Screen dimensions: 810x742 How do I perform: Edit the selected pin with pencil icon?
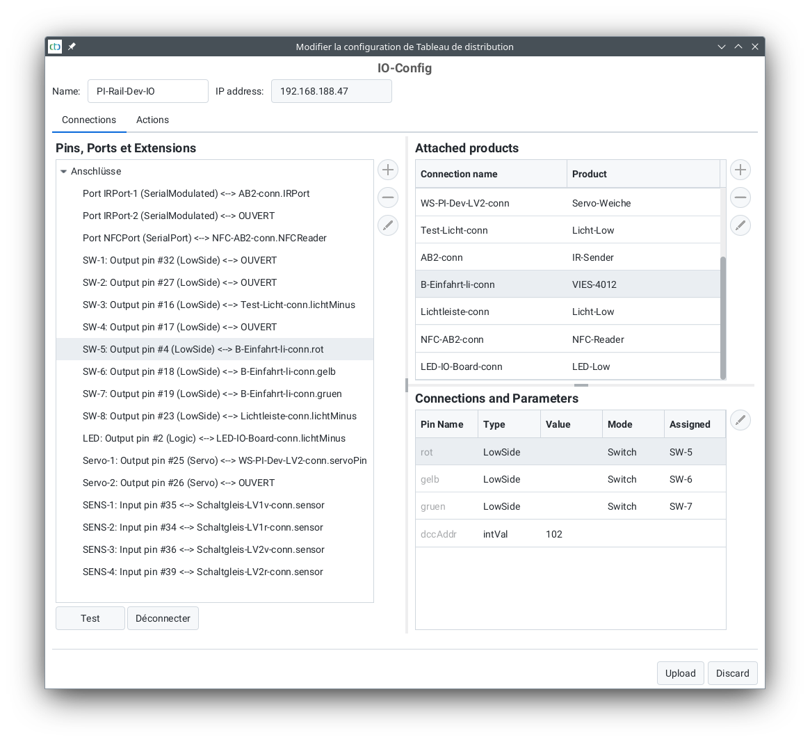pyautogui.click(x=388, y=225)
